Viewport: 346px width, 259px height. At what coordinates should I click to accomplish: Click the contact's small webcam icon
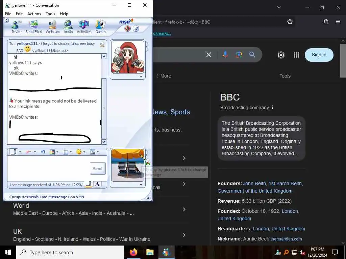click(x=102, y=44)
